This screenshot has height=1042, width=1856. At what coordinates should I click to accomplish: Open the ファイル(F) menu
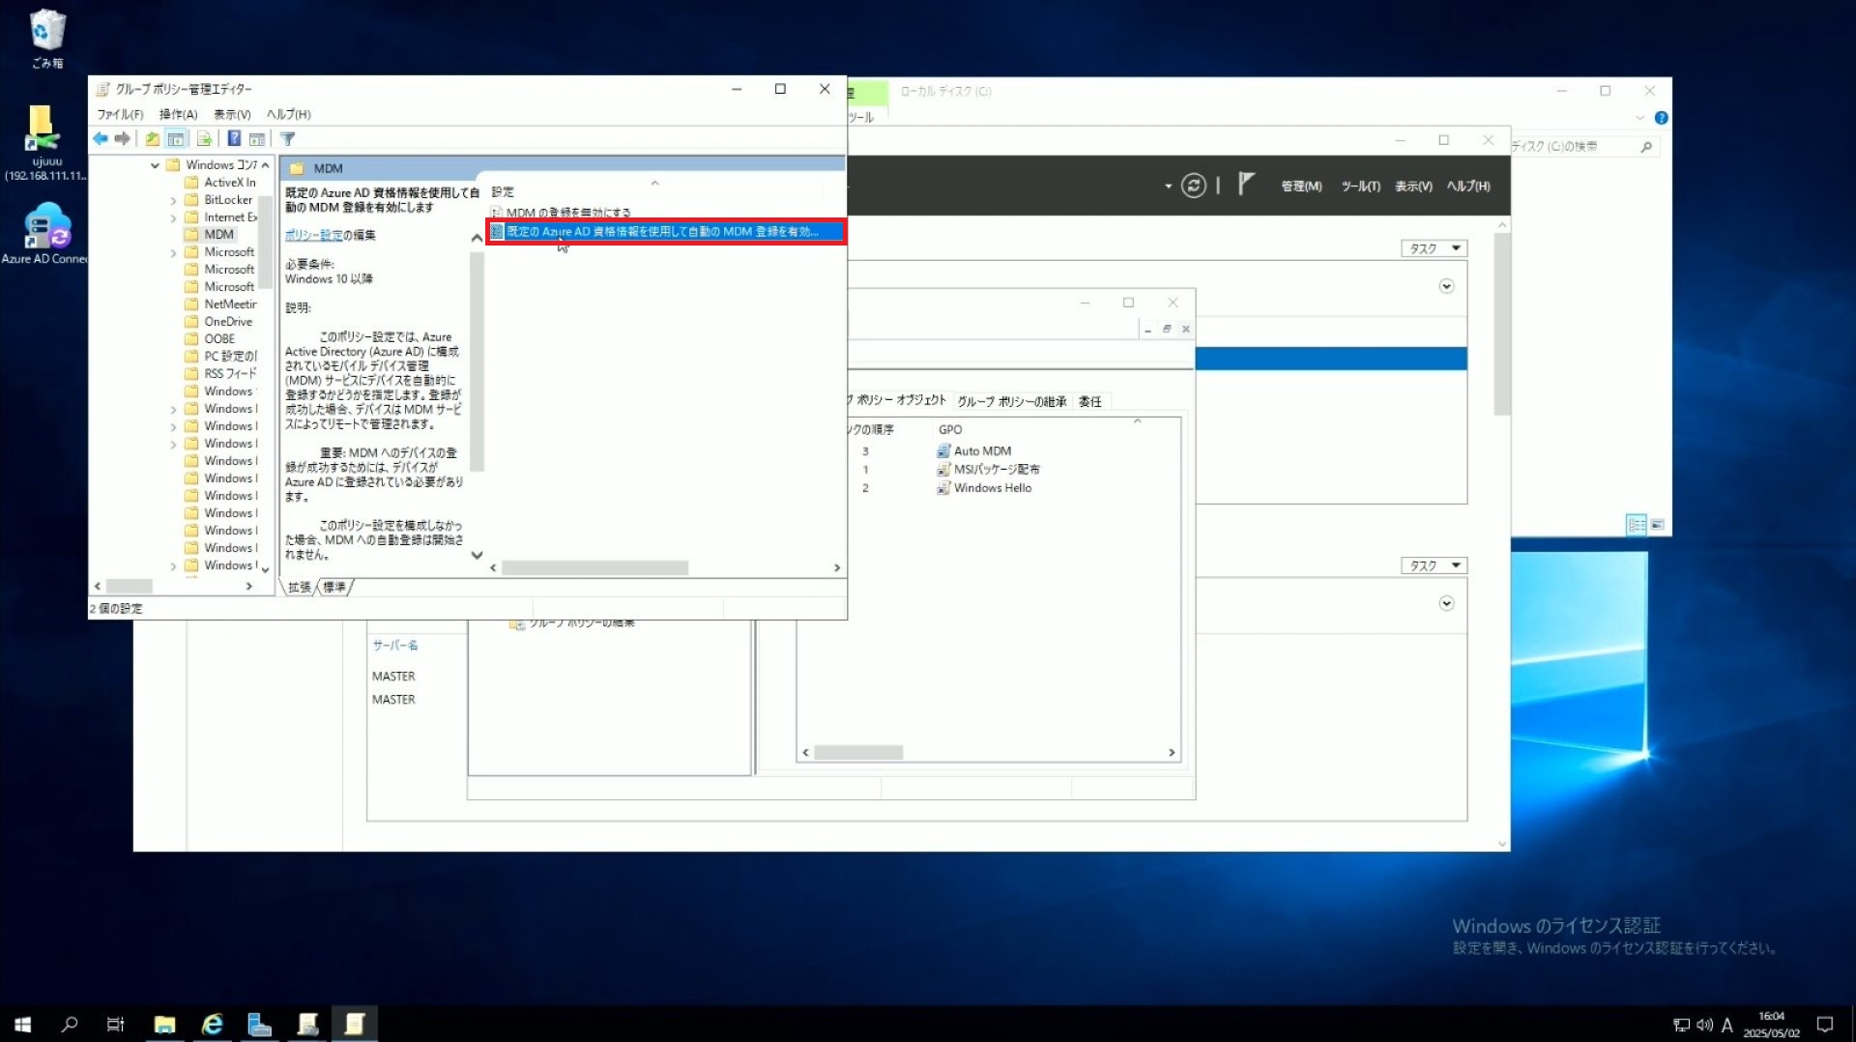(x=120, y=114)
